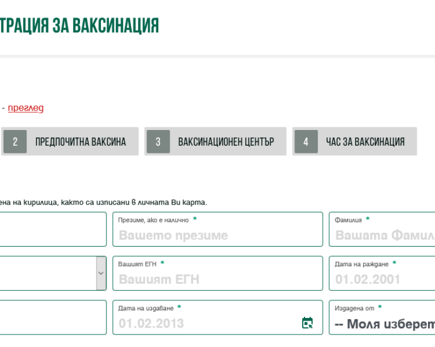Click the 'Дата на издаване' date field

217,317
